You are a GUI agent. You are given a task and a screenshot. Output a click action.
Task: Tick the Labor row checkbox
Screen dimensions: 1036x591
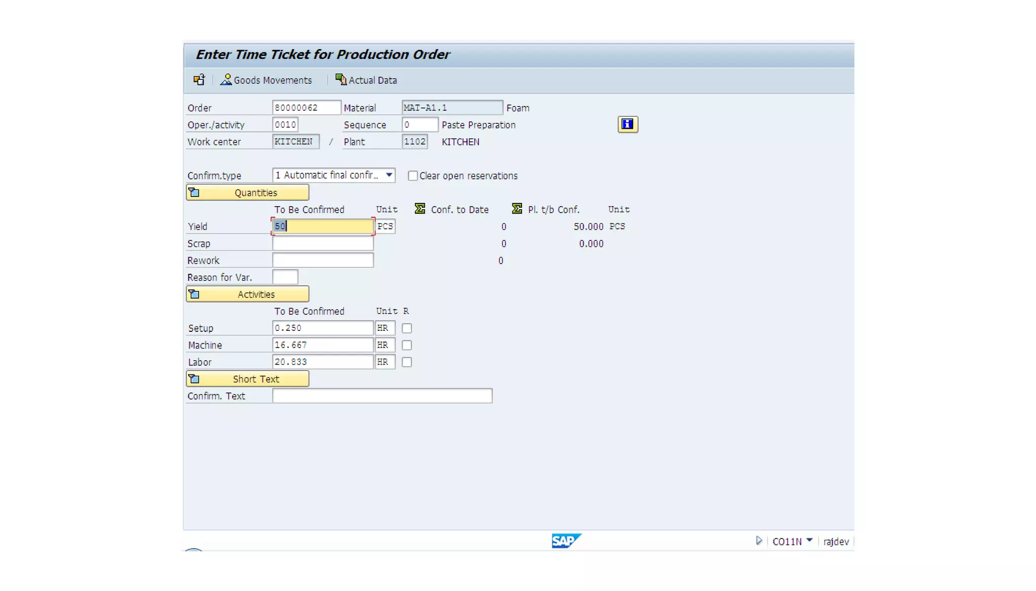pyautogui.click(x=407, y=362)
